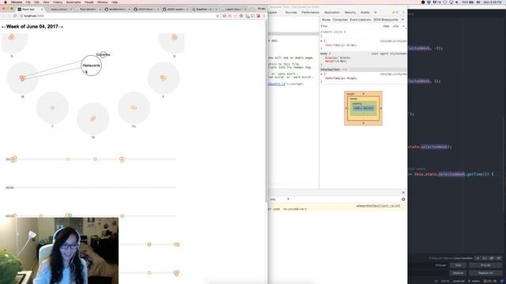Open the Window menu
Image resolution: width=506 pixels, height=284 pixels.
point(102,2)
